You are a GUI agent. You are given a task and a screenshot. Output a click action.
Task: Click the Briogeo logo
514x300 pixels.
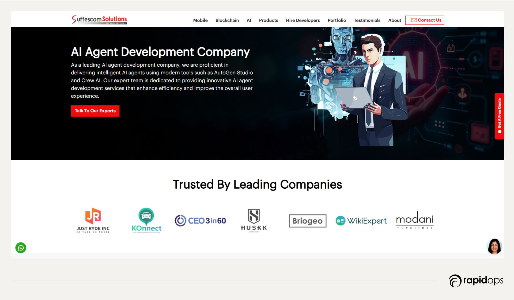[308, 221]
